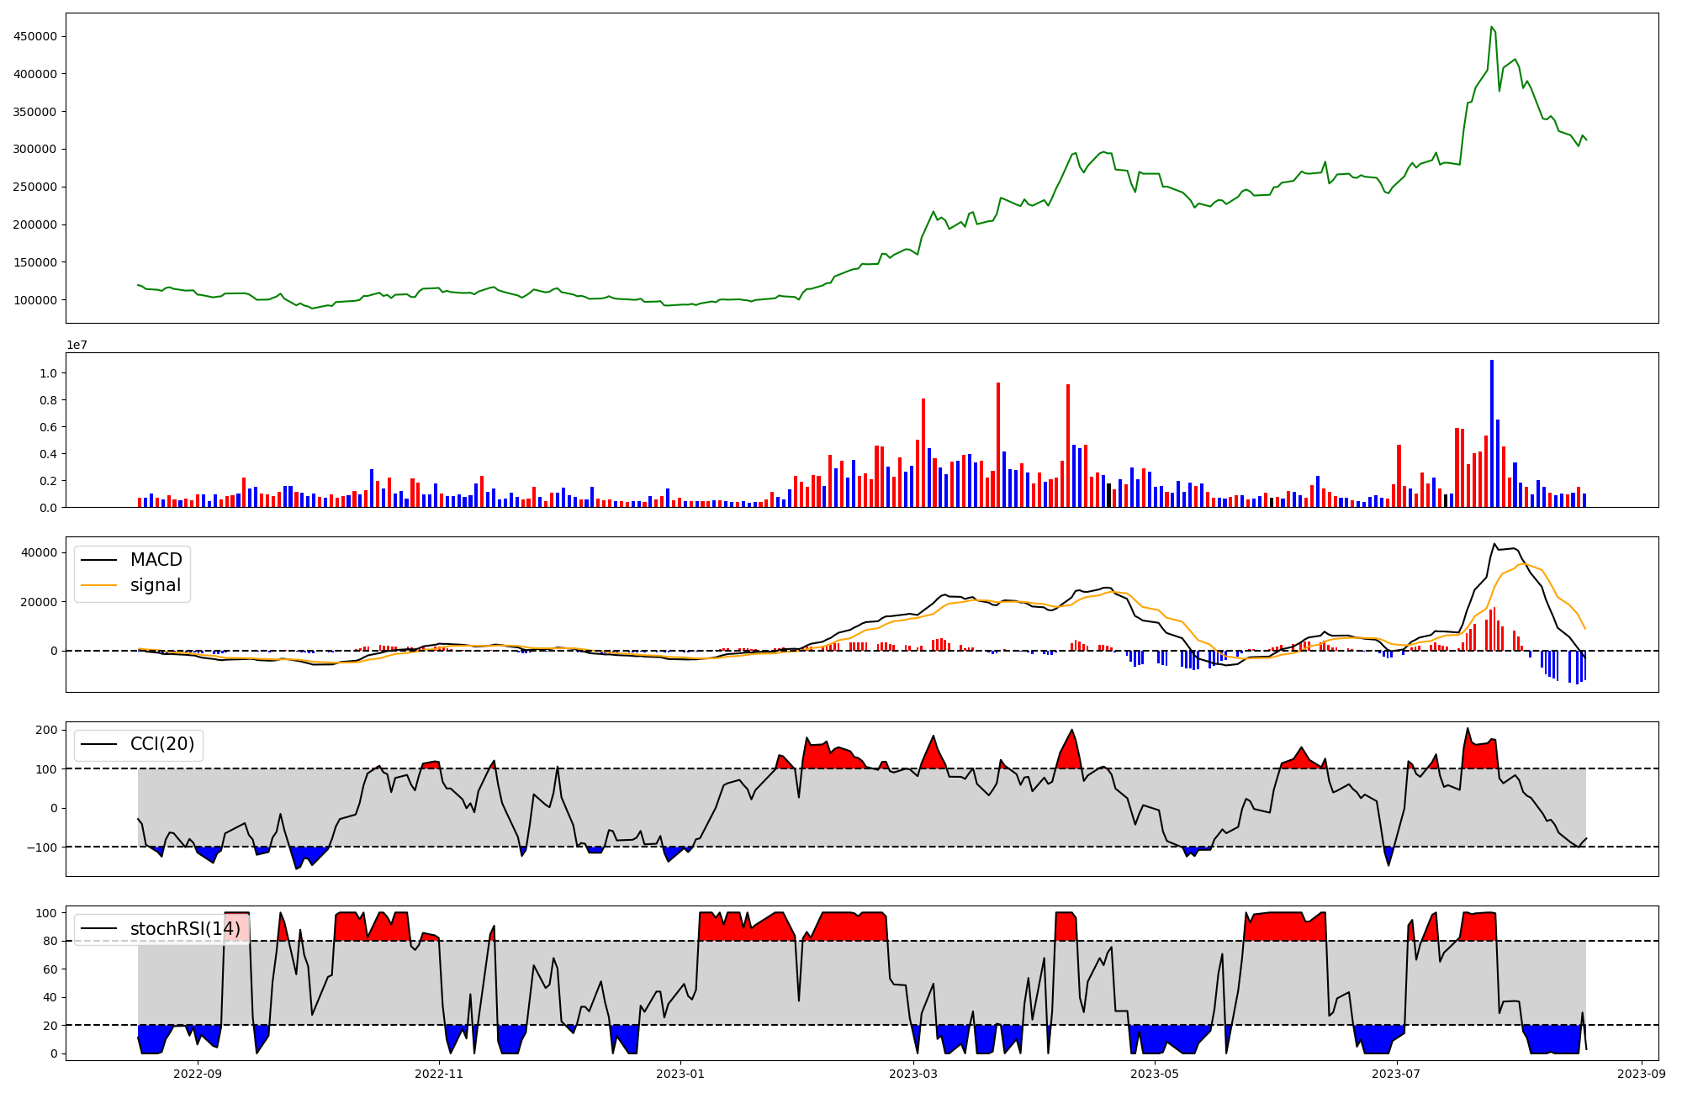Click the 2023-07 x-axis date label
Viewport: 1682px width, 1093px height.
point(1396,1073)
